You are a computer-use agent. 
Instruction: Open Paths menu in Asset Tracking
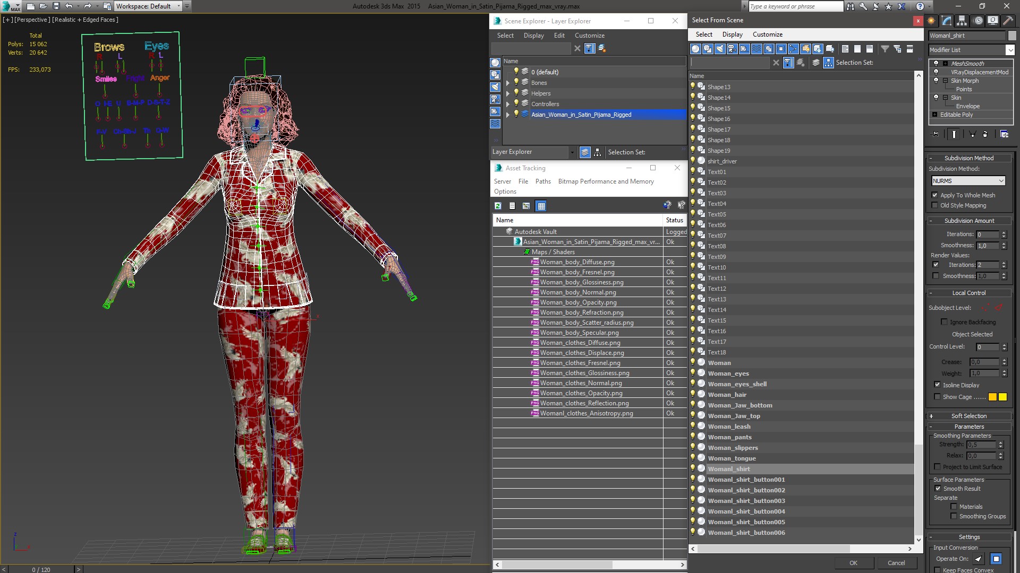[543, 181]
